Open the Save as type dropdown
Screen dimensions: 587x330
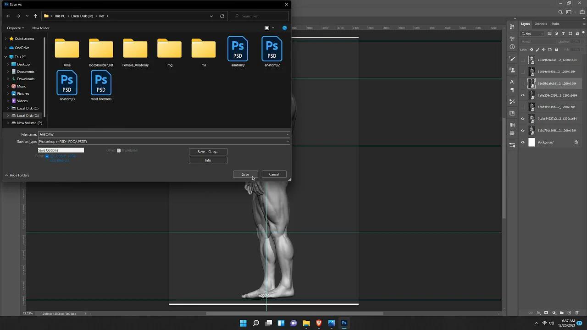(288, 142)
